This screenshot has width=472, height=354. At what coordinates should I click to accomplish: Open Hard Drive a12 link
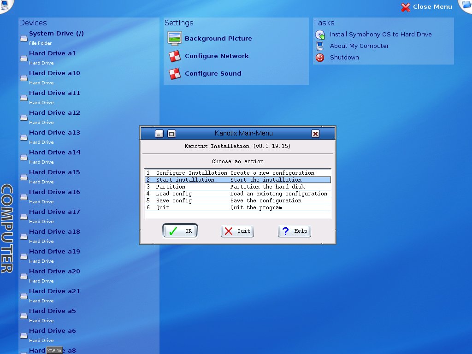coord(54,113)
